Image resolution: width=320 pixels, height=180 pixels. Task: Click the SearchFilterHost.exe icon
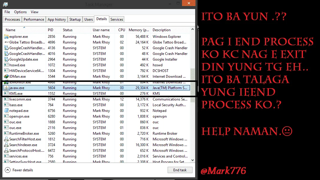pos(6,139)
